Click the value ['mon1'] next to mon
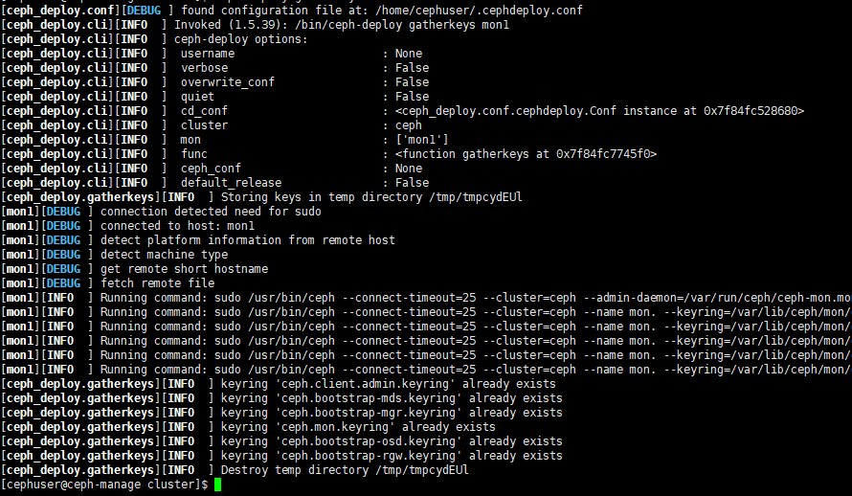852x496 pixels. click(422, 140)
